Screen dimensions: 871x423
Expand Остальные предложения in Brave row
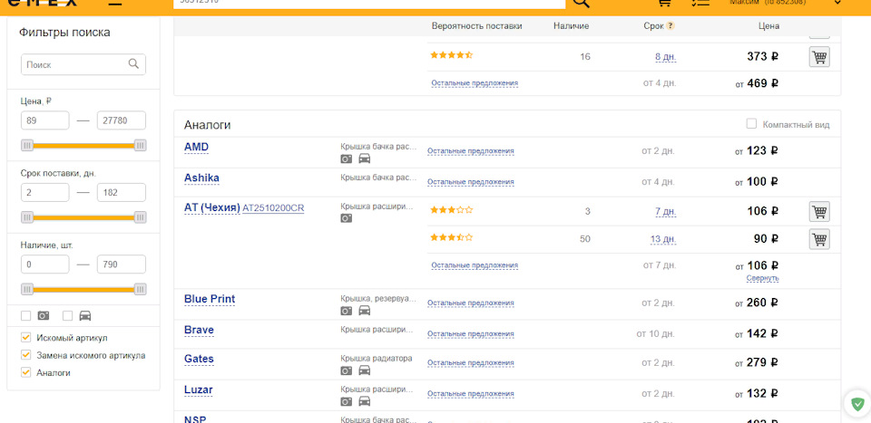pos(471,333)
